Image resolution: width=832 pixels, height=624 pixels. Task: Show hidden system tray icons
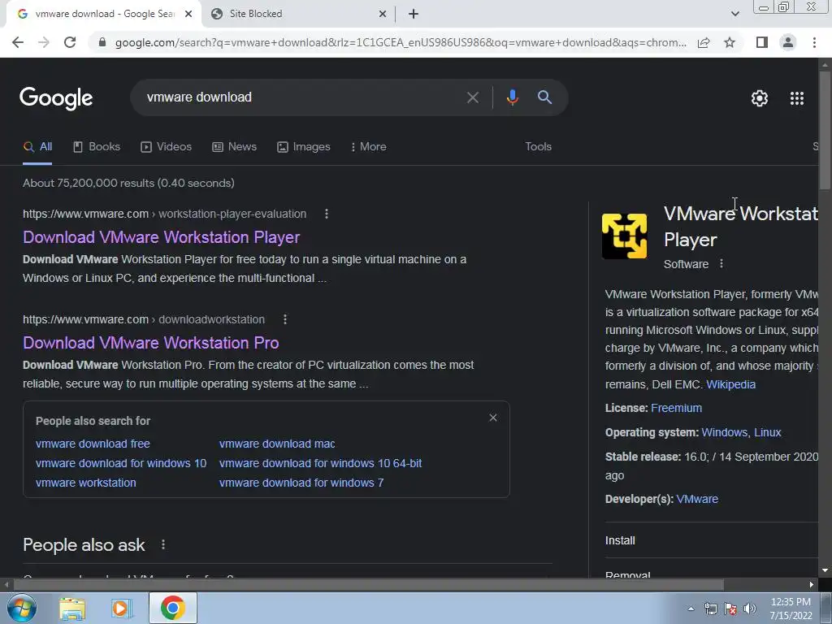pyautogui.click(x=691, y=609)
